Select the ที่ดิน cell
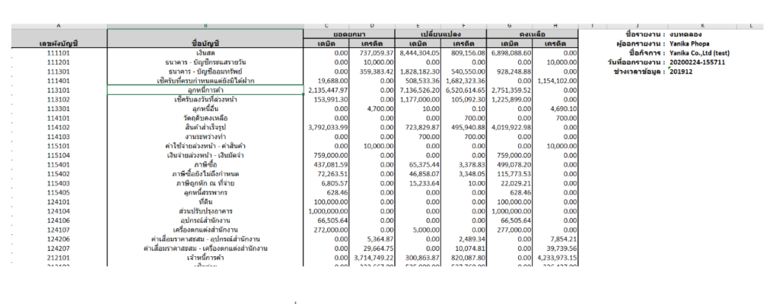Image resolution: width=779 pixels, height=304 pixels. (x=205, y=201)
